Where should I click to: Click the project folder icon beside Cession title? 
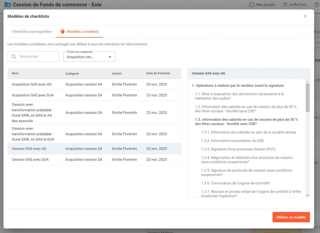(7, 4)
